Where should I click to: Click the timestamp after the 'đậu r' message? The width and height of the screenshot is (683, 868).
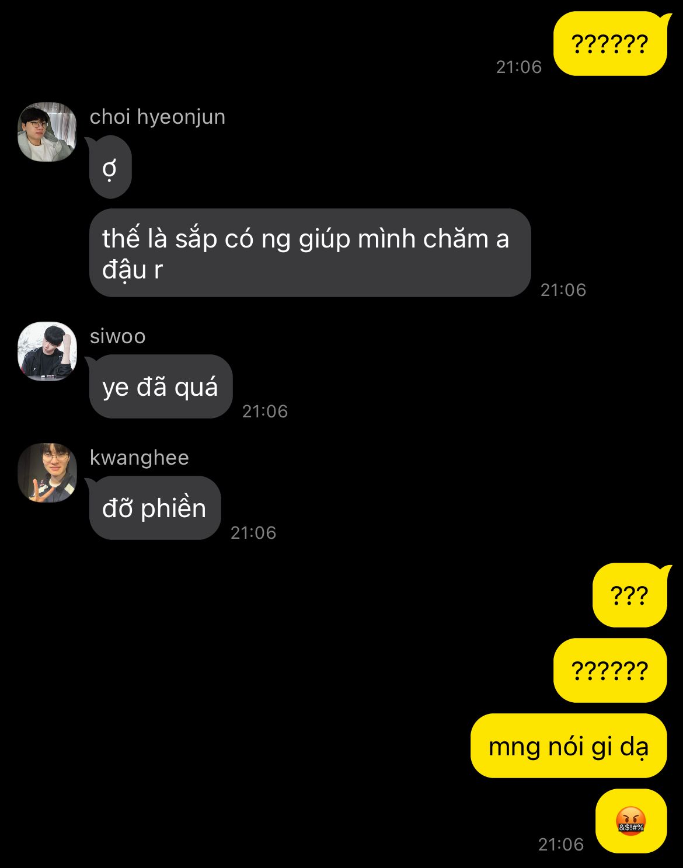point(563,290)
